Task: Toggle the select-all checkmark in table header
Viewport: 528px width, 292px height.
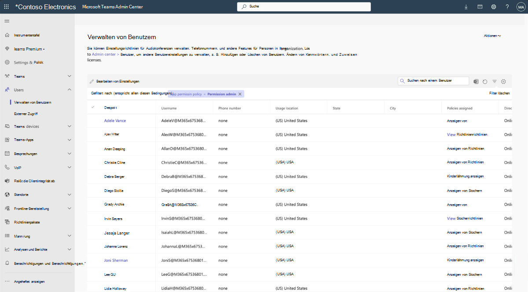Action: pyautogui.click(x=93, y=108)
